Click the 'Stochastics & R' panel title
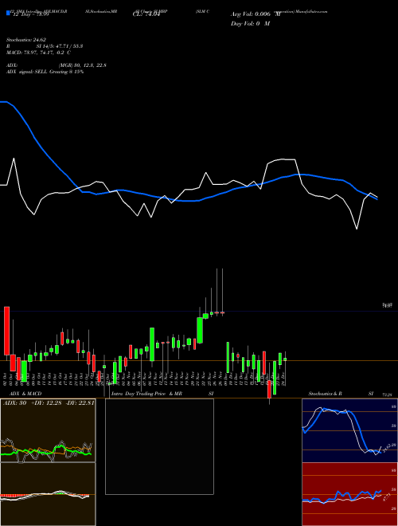 [325, 394]
